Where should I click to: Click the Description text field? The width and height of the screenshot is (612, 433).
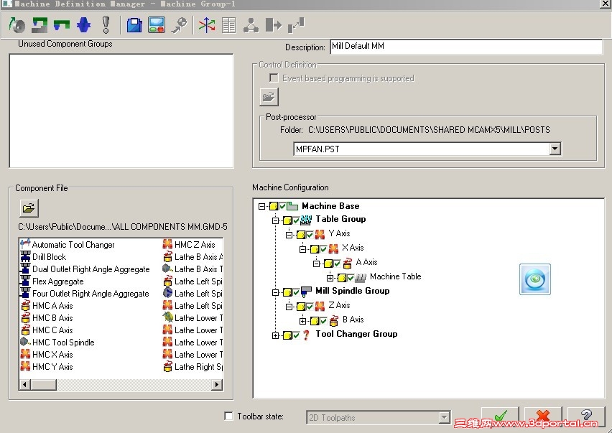pos(466,47)
